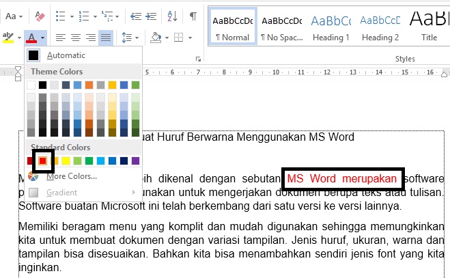This screenshot has width=450, height=278.
Task: Click the word 'Memiliki' in second paragraph
Action: pyautogui.click(x=38, y=226)
